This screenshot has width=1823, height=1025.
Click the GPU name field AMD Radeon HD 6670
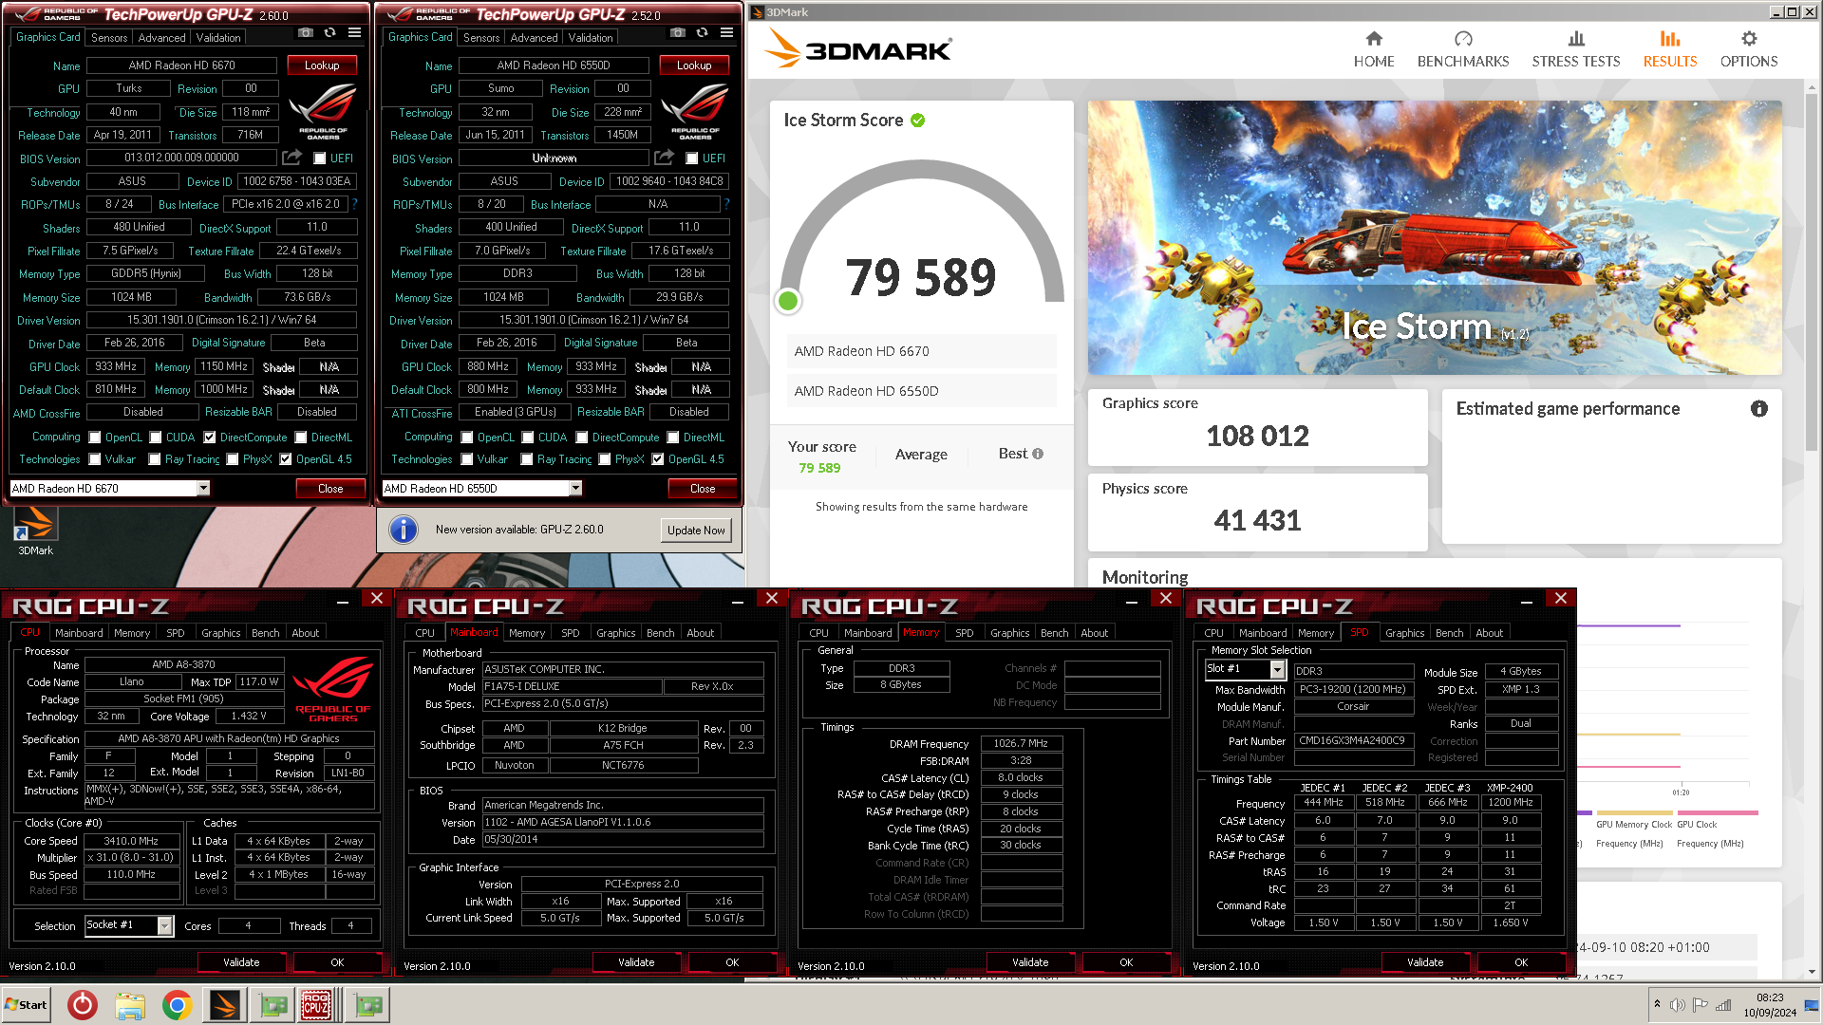[182, 65]
